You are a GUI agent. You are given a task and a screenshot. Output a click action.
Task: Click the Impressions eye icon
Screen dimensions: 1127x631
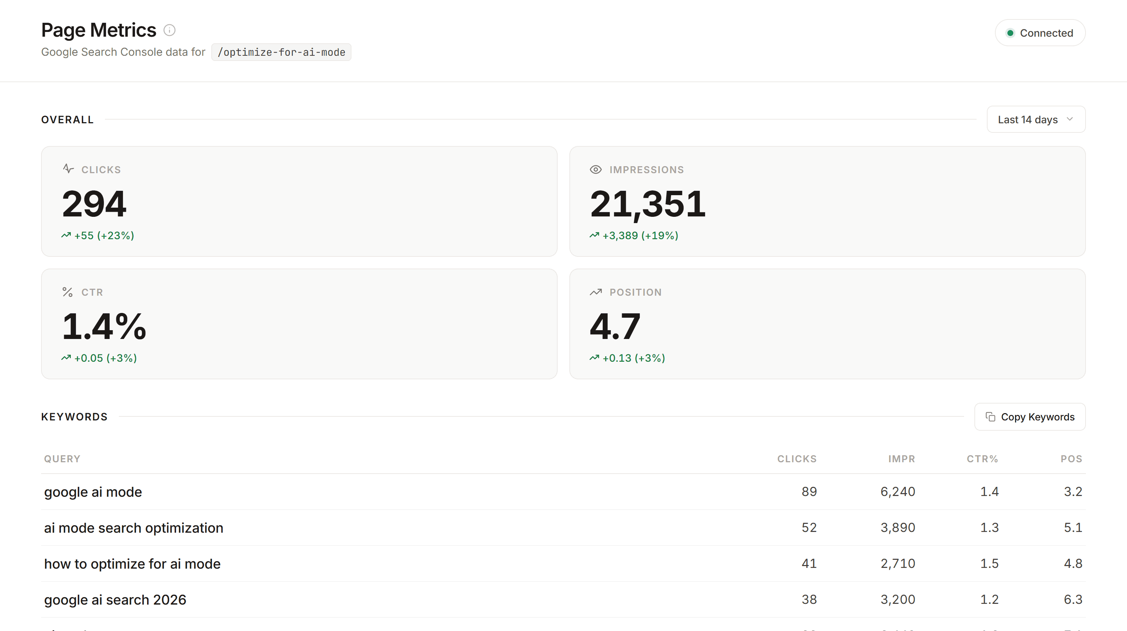tap(595, 169)
